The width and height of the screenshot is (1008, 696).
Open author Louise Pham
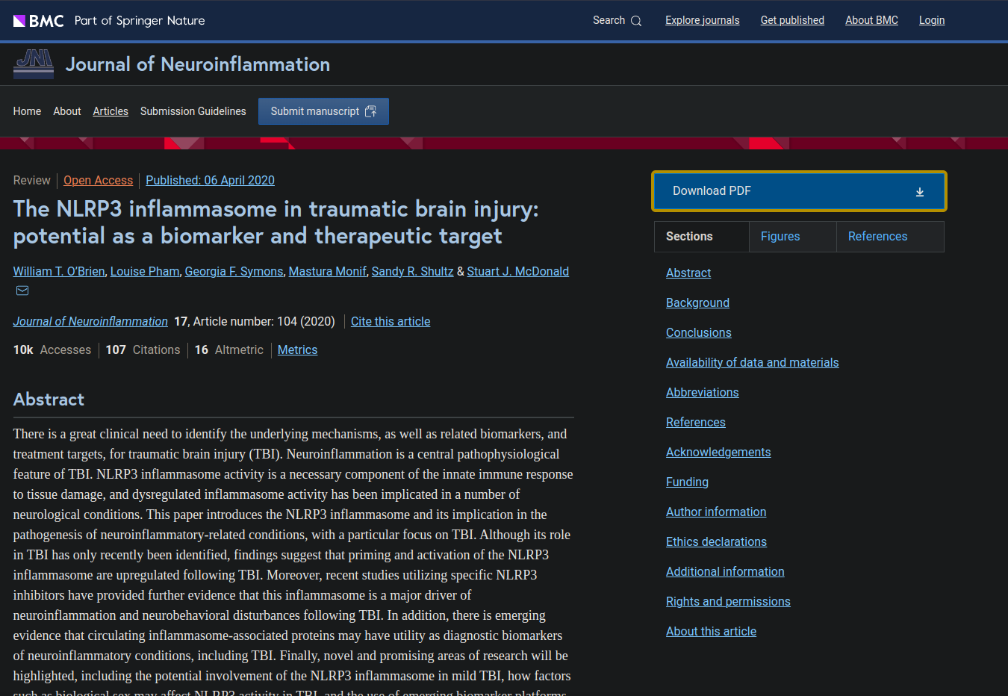tap(145, 271)
